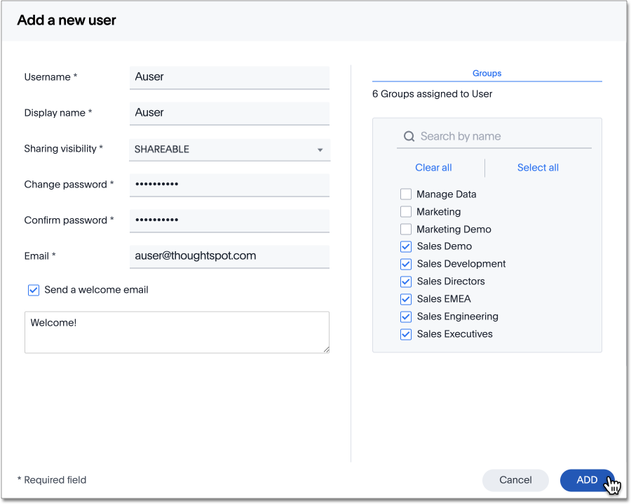Deselect the Sales Development group
The width and height of the screenshot is (631, 504).
(x=406, y=264)
